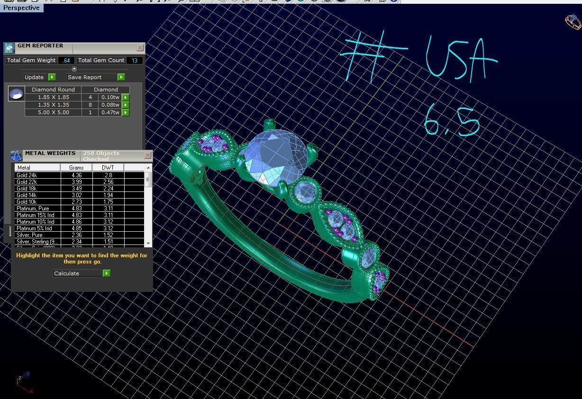
Task: Click the green arrow on 0.10tw row
Action: click(126, 97)
